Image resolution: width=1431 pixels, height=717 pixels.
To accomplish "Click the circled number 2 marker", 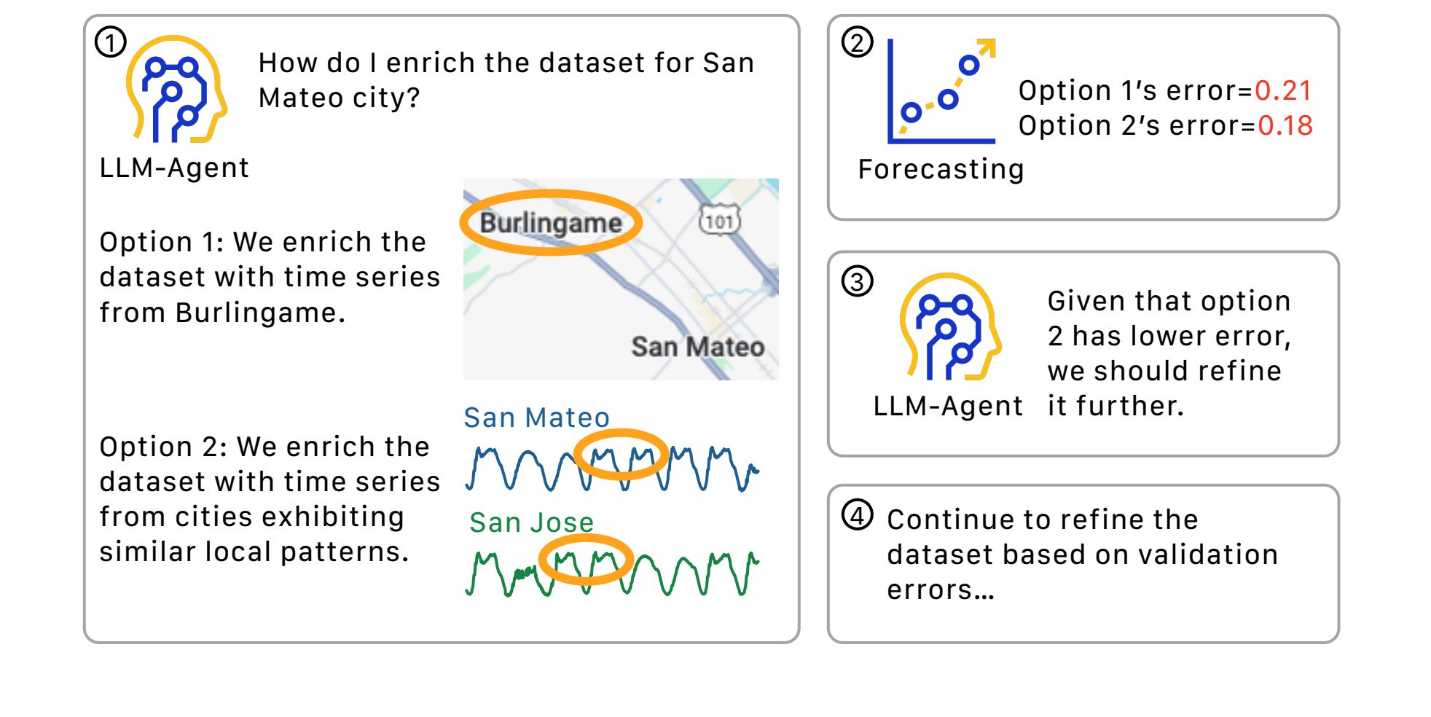I will coord(858,42).
